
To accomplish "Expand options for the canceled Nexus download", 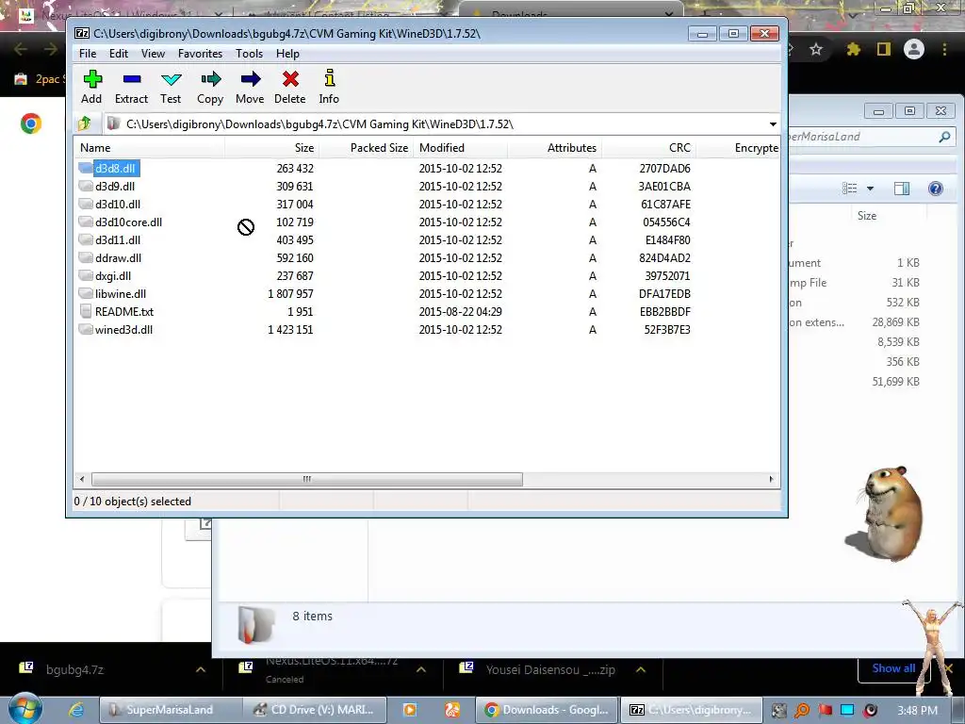I will click(421, 669).
